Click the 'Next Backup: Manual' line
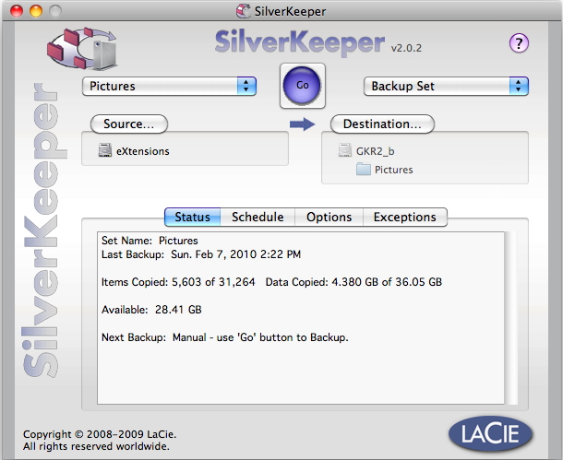The width and height of the screenshot is (563, 460). tap(225, 337)
